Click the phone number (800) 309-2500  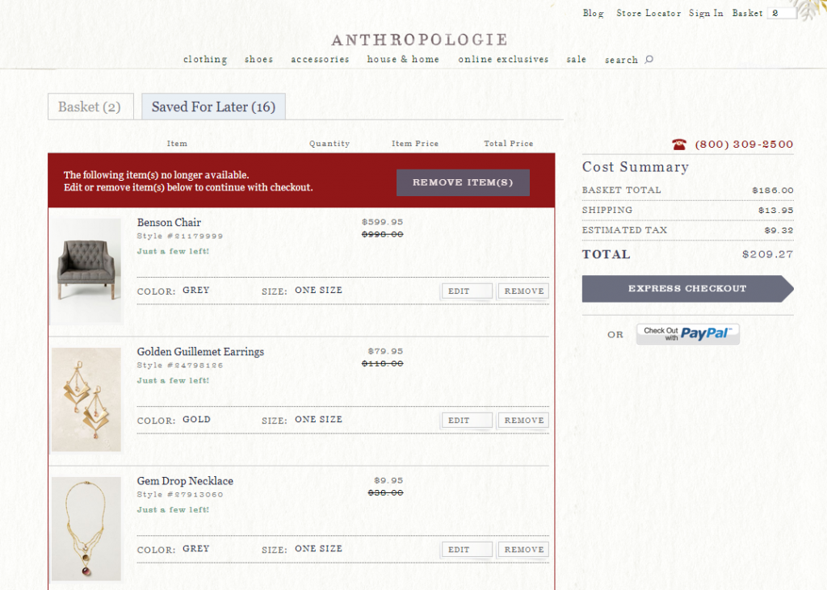point(744,144)
